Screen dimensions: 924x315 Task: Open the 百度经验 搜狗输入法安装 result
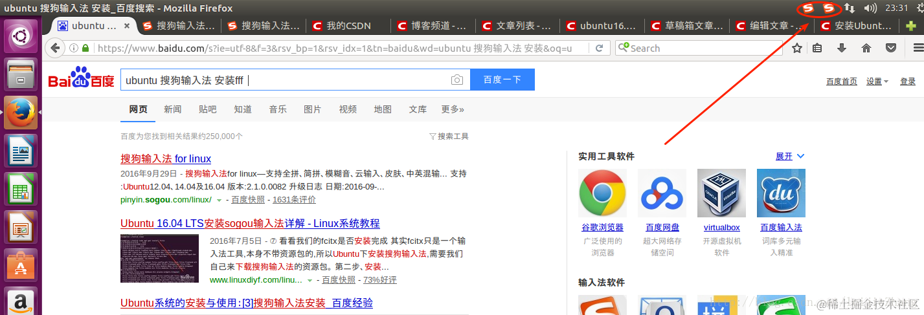coord(247,303)
